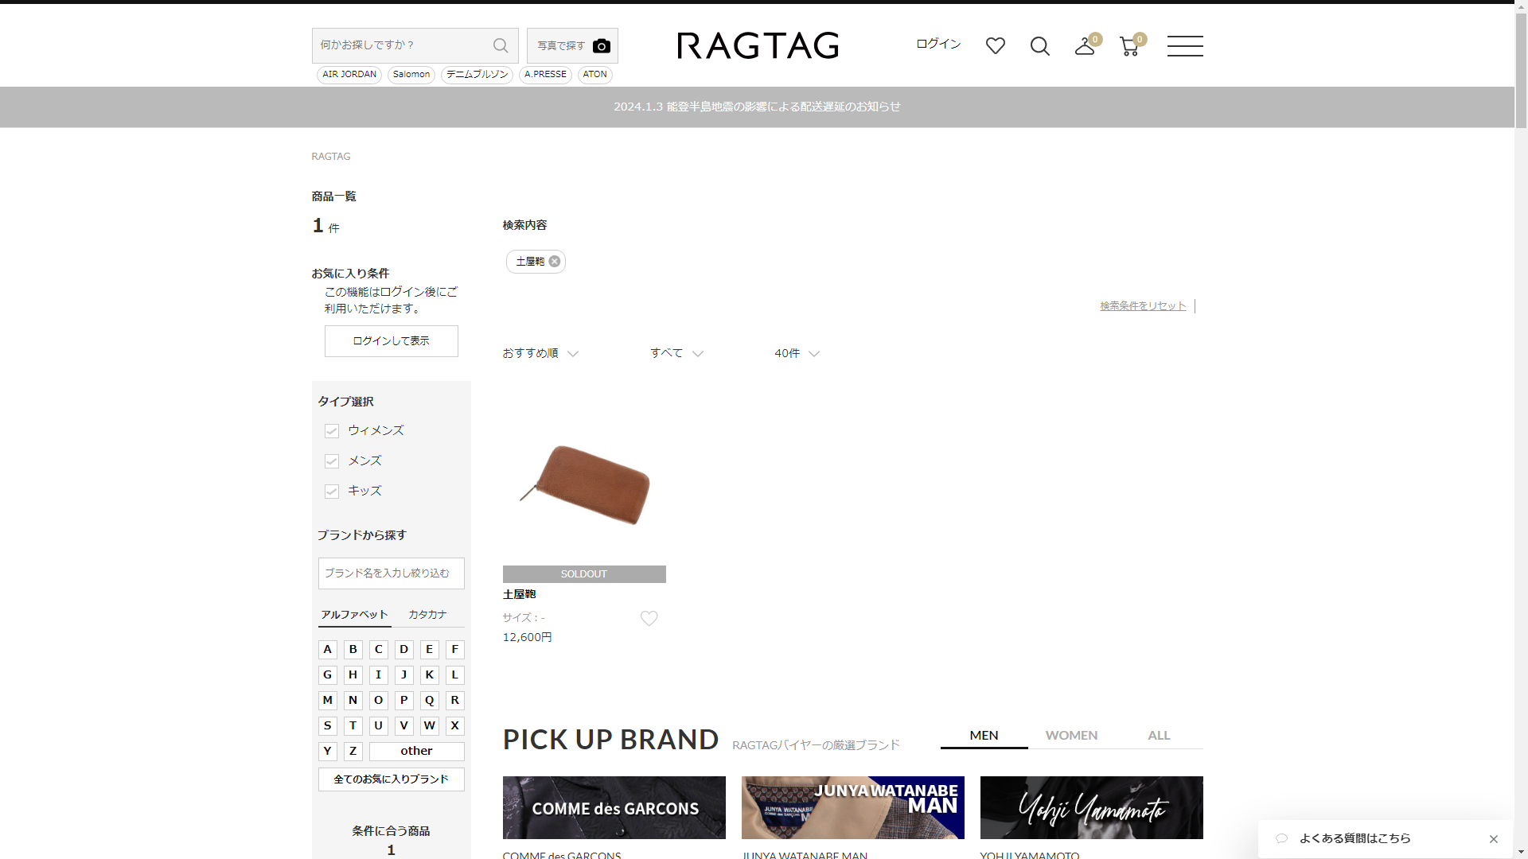Click the ログインして表示 button

tap(391, 341)
